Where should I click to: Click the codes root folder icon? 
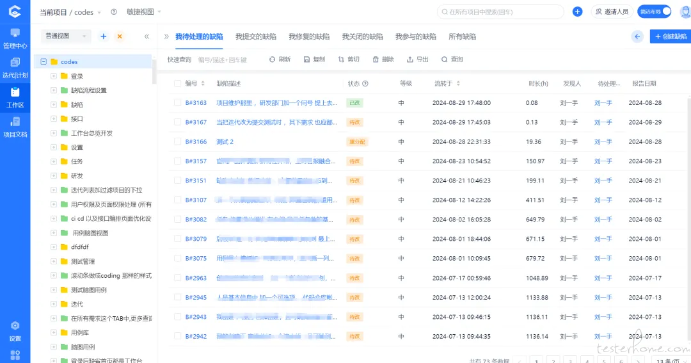tap(54, 61)
